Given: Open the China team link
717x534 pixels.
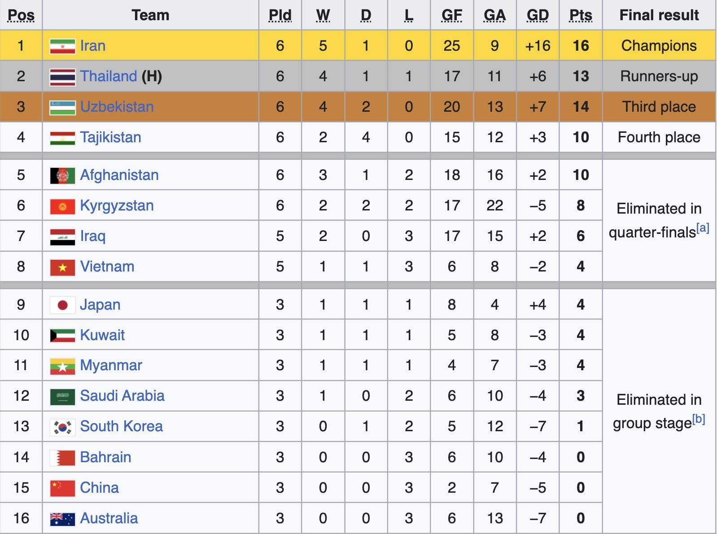Looking at the screenshot, I should [x=99, y=488].
